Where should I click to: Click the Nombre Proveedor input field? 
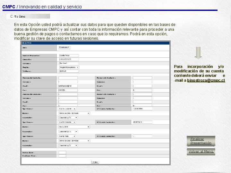[69, 55]
